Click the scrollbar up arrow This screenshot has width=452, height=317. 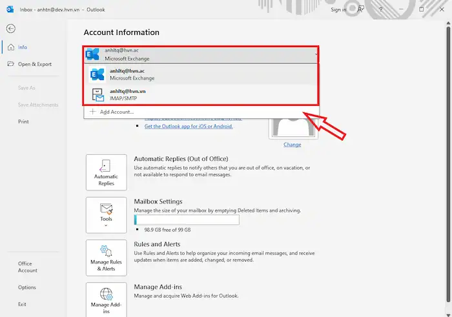(448, 23)
